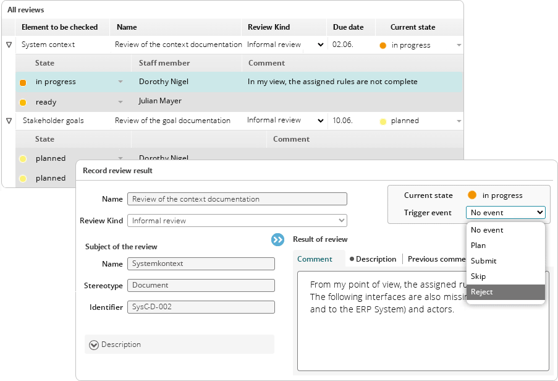The width and height of the screenshot is (558, 381).
Task: Choose No event from trigger list
Action: click(505, 230)
